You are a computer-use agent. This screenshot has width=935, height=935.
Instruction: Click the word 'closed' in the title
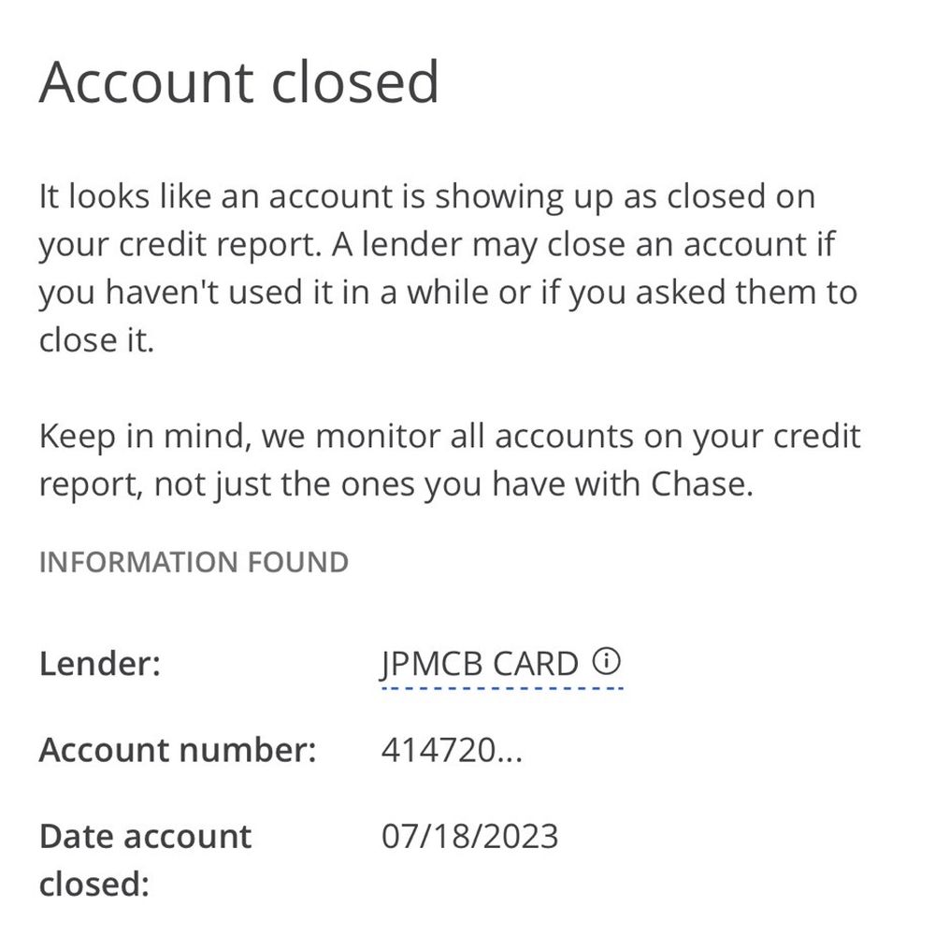tap(355, 81)
